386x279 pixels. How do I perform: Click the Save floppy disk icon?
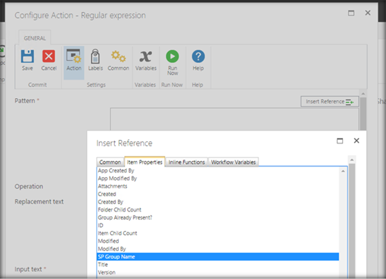[28, 56]
